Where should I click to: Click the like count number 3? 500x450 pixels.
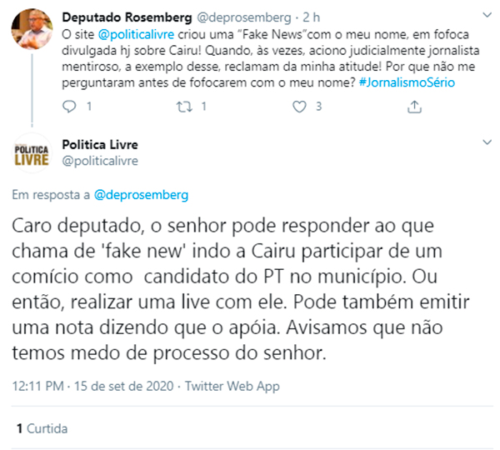[318, 107]
